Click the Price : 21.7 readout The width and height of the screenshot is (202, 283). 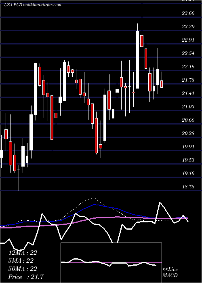[26, 277]
